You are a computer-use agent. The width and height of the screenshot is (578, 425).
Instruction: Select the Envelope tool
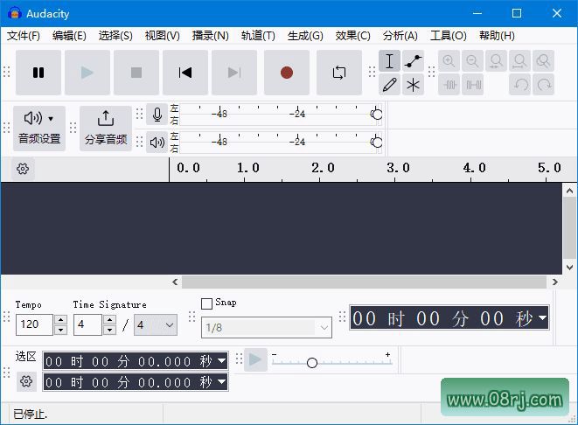[x=414, y=61]
